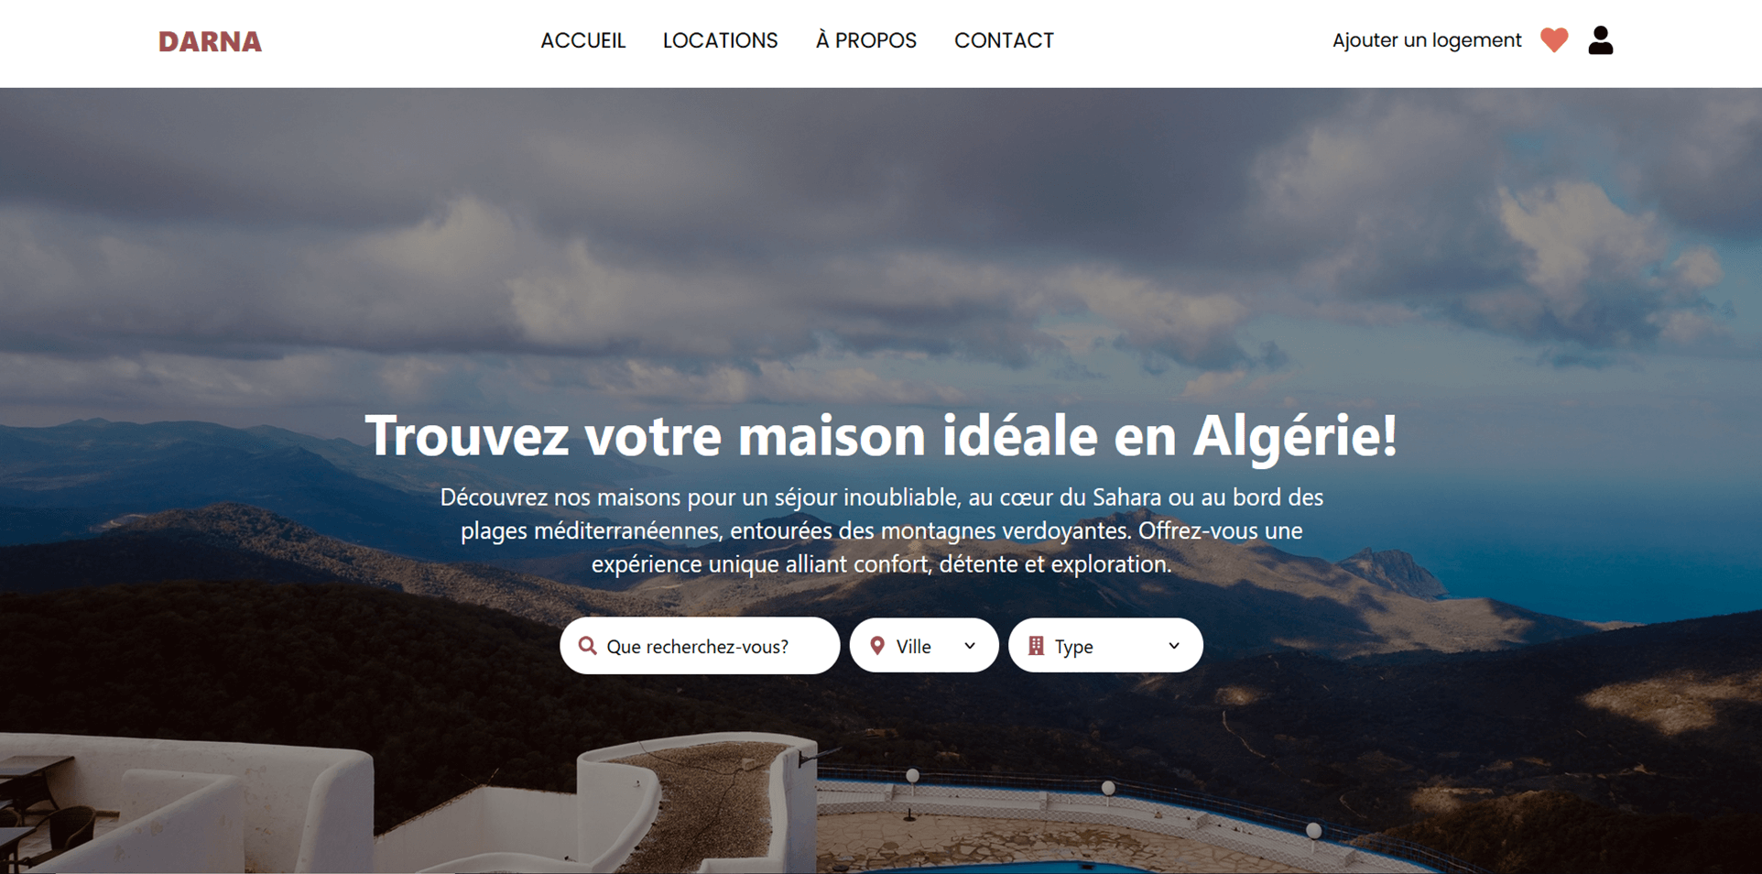This screenshot has width=1762, height=874.
Task: Focus the Que recherchez-vous? search field
Action: pyautogui.click(x=700, y=646)
